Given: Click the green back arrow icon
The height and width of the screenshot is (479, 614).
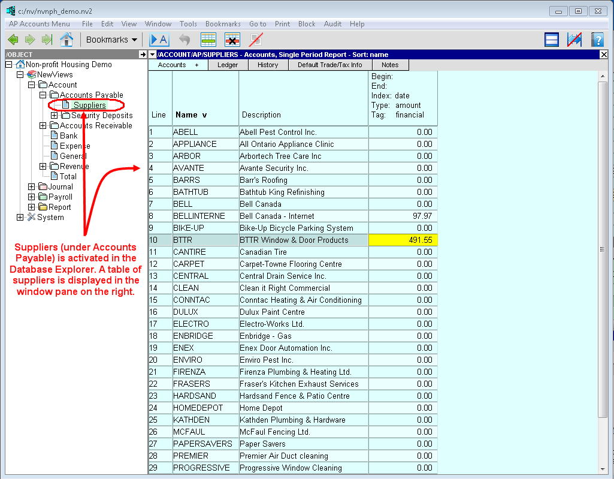Looking at the screenshot, I should 13,40.
